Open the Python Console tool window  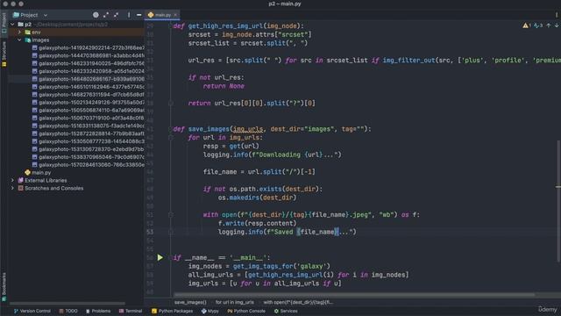(x=246, y=311)
